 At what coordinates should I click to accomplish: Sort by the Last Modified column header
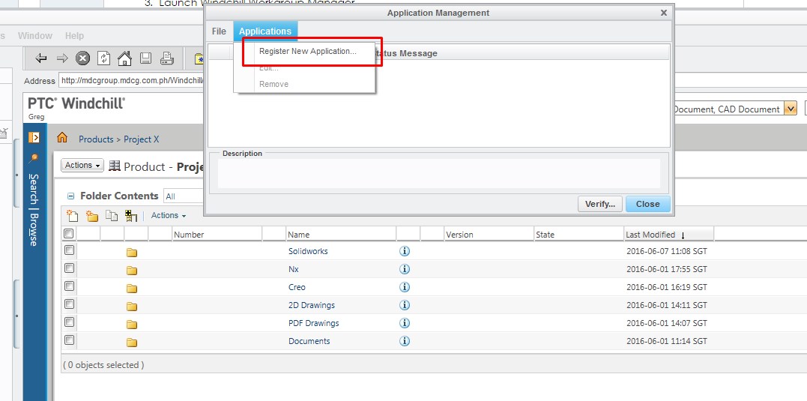[668, 234]
